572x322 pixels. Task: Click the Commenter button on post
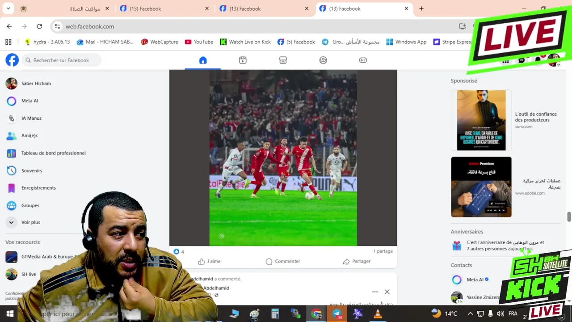[283, 261]
